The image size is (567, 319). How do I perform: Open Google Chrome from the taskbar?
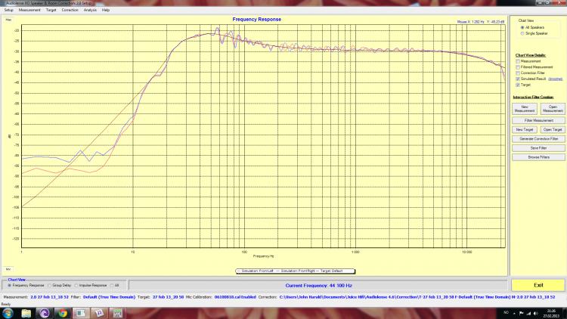pyautogui.click(x=63, y=313)
